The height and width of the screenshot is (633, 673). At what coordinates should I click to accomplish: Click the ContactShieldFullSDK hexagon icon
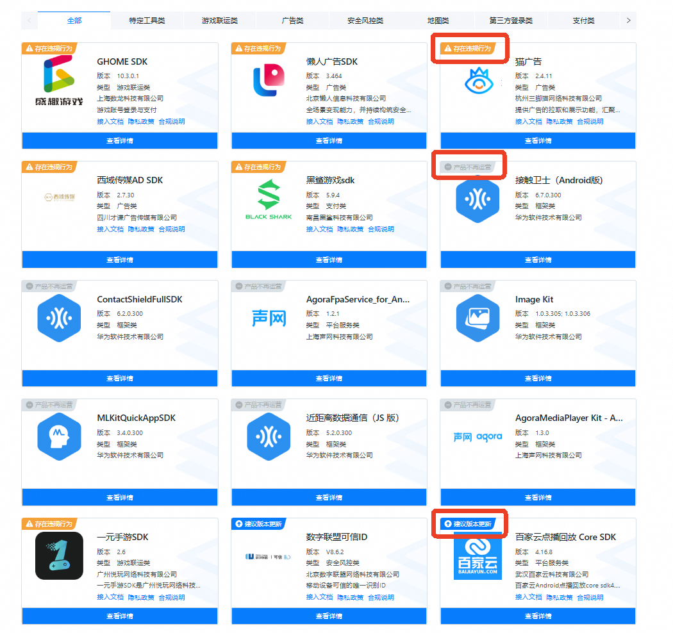click(59, 318)
